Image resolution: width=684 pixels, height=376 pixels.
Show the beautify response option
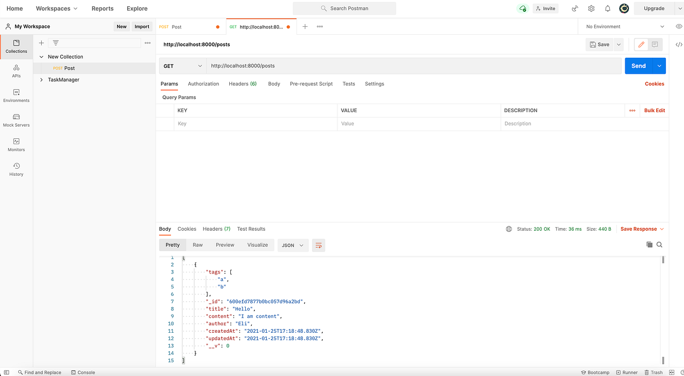tap(318, 245)
